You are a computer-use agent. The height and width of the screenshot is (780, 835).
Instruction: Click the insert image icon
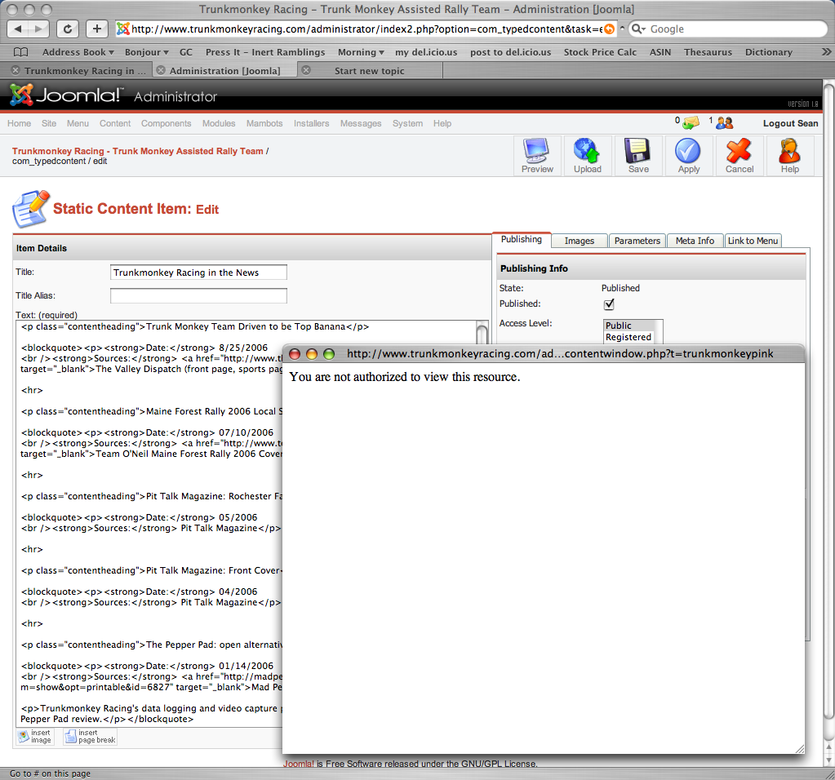tap(35, 736)
